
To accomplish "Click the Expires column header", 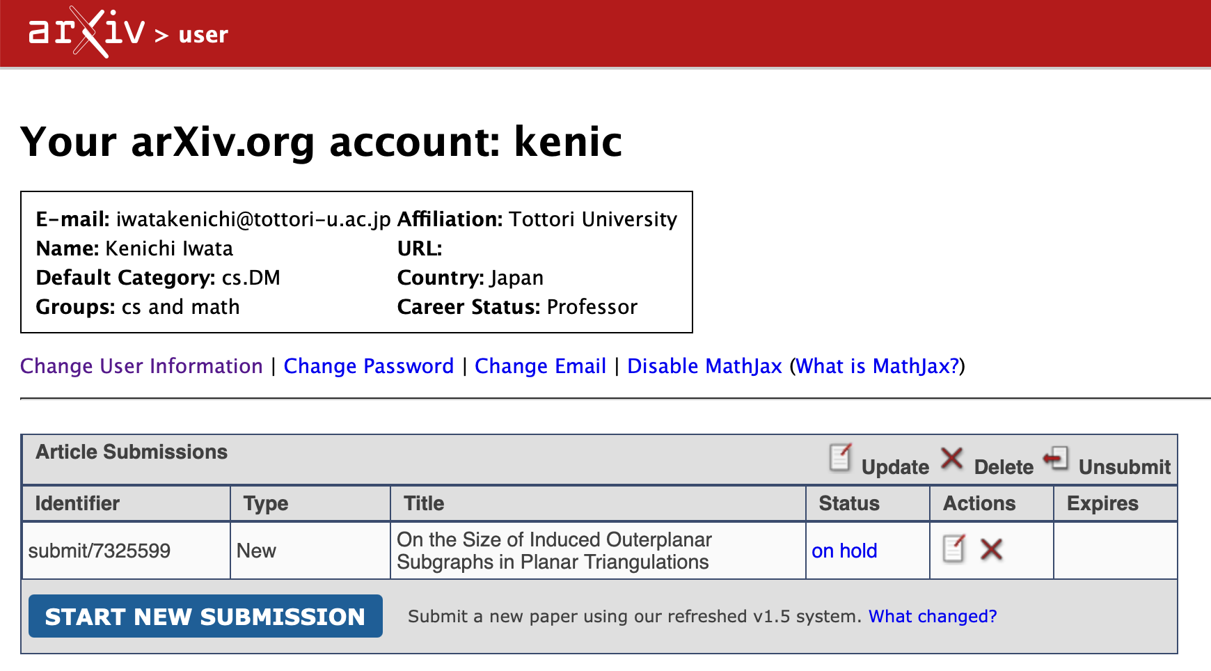I will tap(1102, 503).
